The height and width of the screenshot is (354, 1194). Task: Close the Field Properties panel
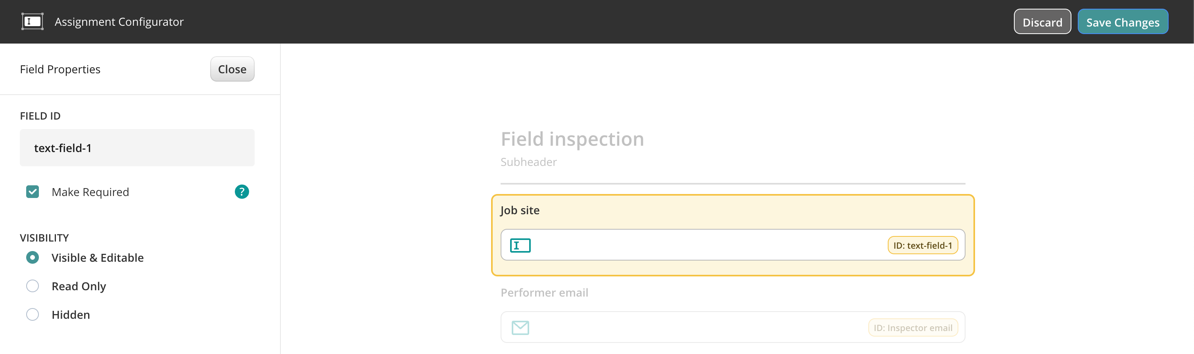coord(232,69)
